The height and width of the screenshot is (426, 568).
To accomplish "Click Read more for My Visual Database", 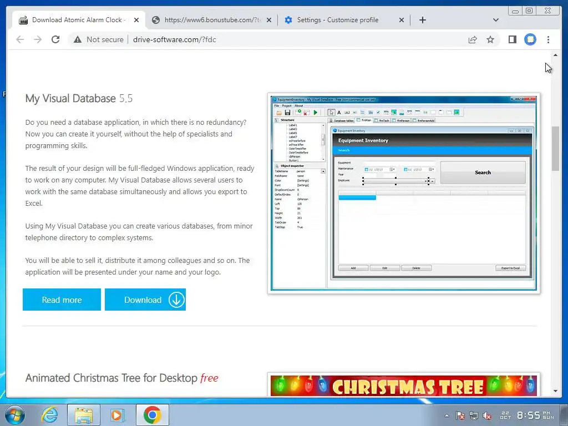I will pyautogui.click(x=62, y=300).
